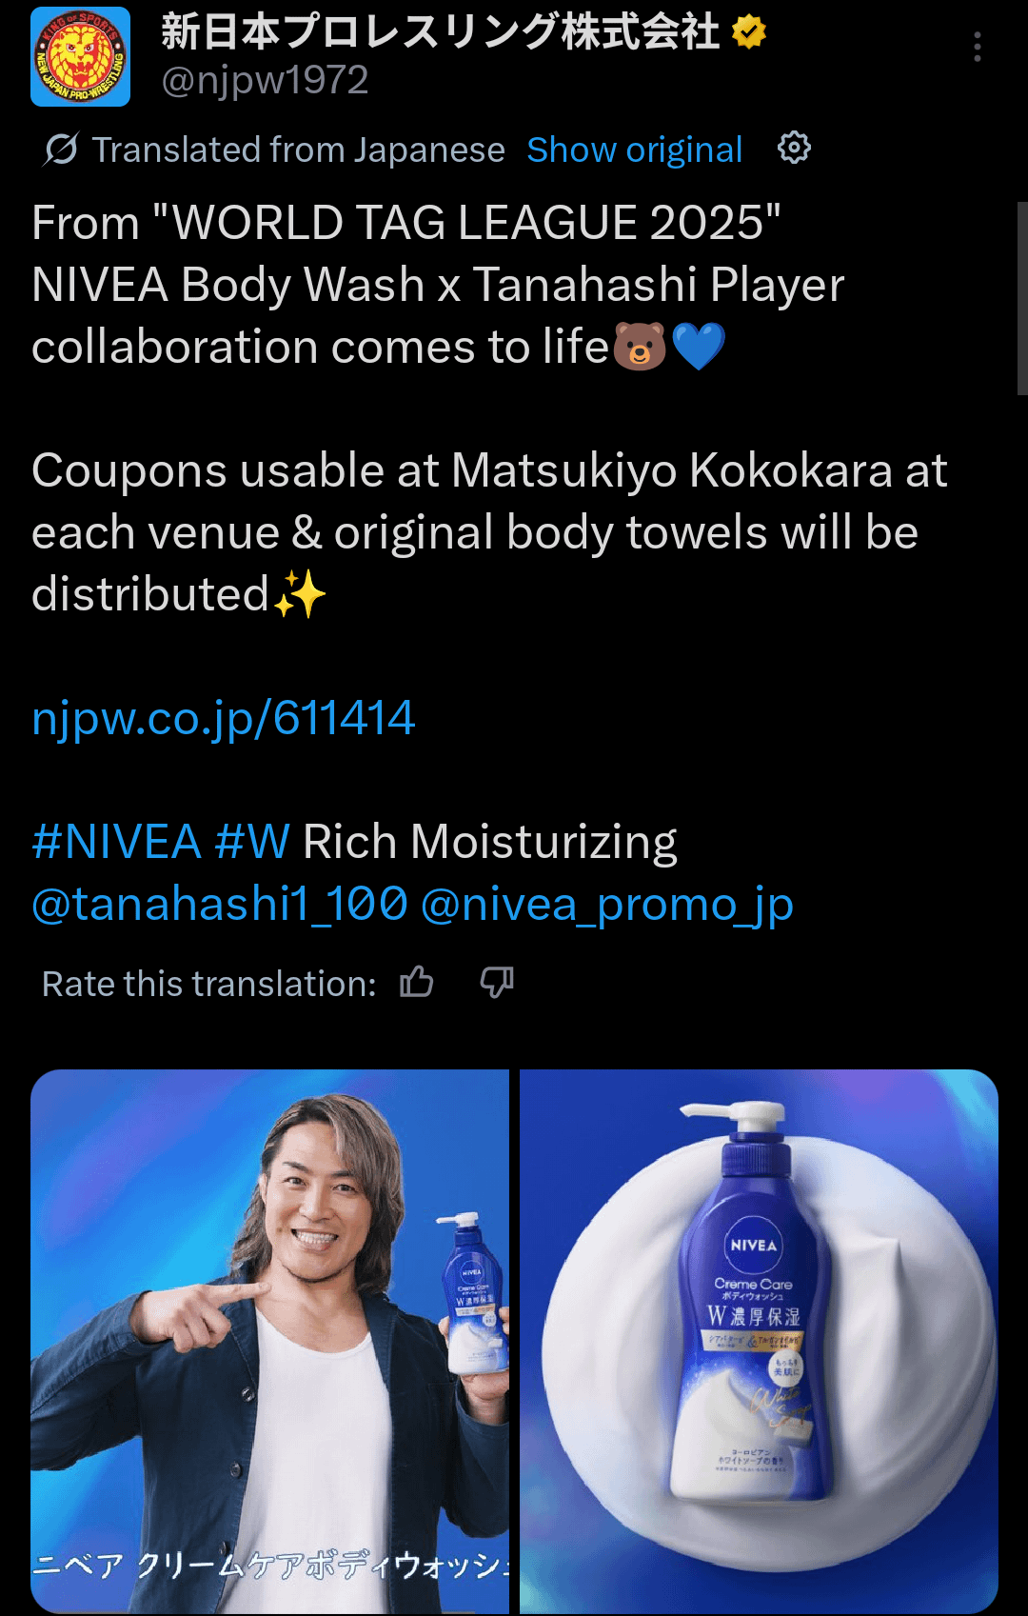Image resolution: width=1028 pixels, height=1616 pixels.
Task: Open the #NIVEA hashtag
Action: tap(116, 842)
